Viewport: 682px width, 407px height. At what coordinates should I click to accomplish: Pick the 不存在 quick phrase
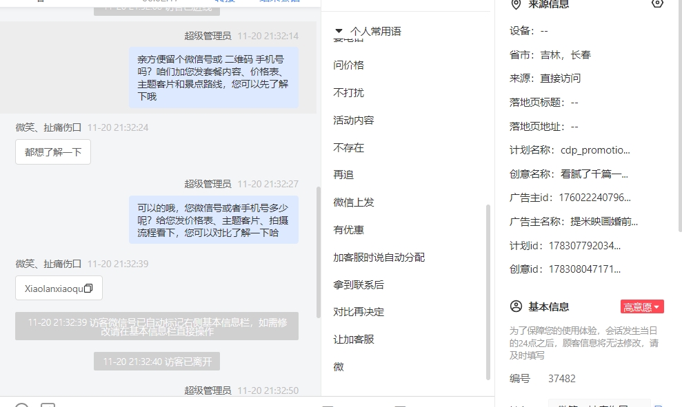(x=348, y=147)
